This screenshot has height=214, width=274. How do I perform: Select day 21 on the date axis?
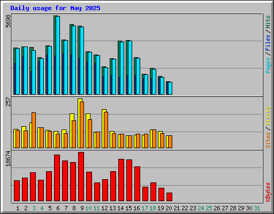click(x=177, y=208)
